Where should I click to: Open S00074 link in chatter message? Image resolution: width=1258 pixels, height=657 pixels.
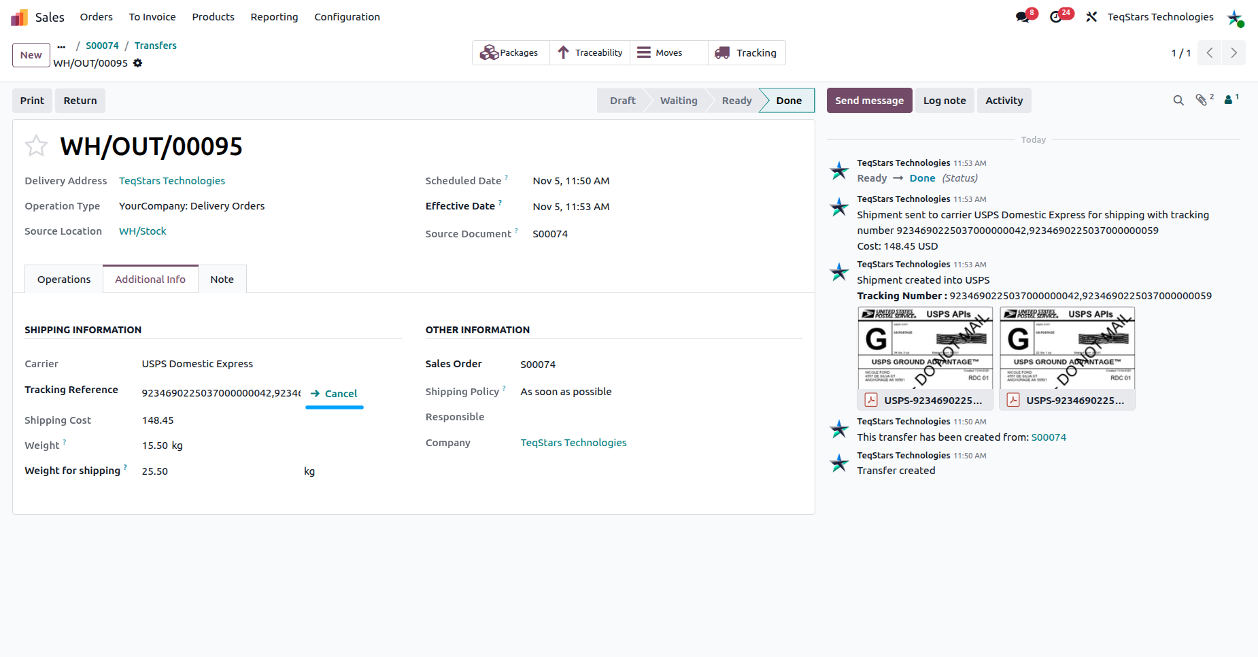[1049, 437]
